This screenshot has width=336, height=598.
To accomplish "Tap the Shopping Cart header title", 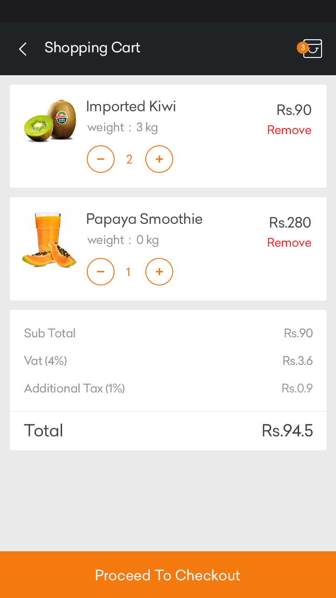I will tap(92, 48).
